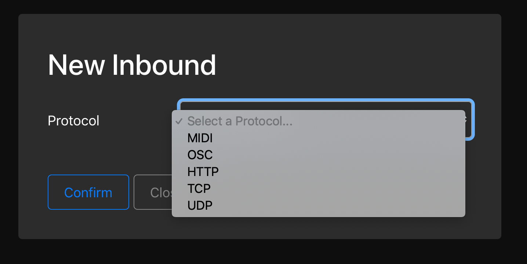Click empty dialog area right of New Inbound title

tap(349, 65)
